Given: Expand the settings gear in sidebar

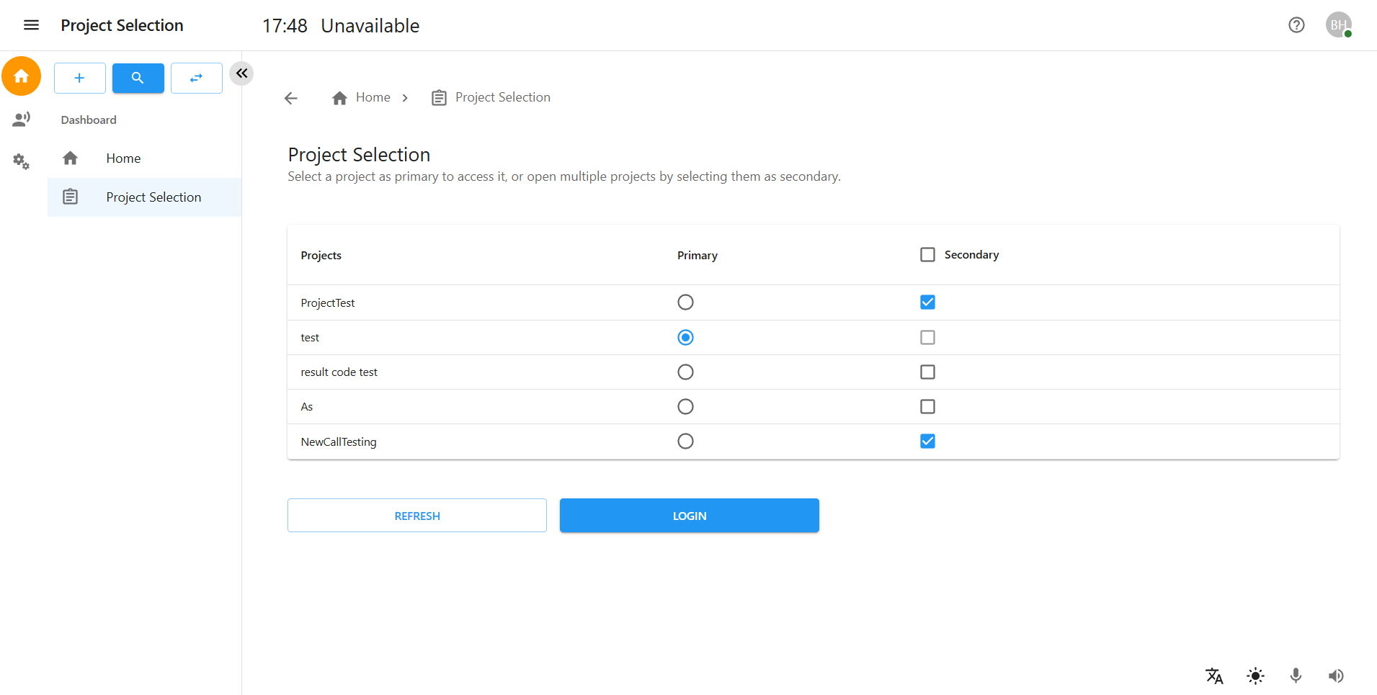Looking at the screenshot, I should pos(21,162).
